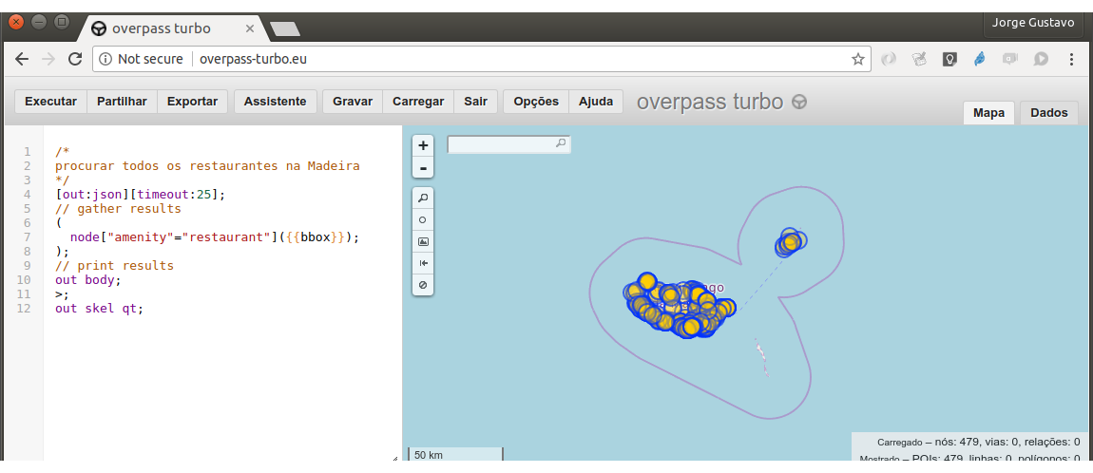Open the Opções settings dialog
This screenshot has width=1093, height=473.
pyautogui.click(x=536, y=102)
